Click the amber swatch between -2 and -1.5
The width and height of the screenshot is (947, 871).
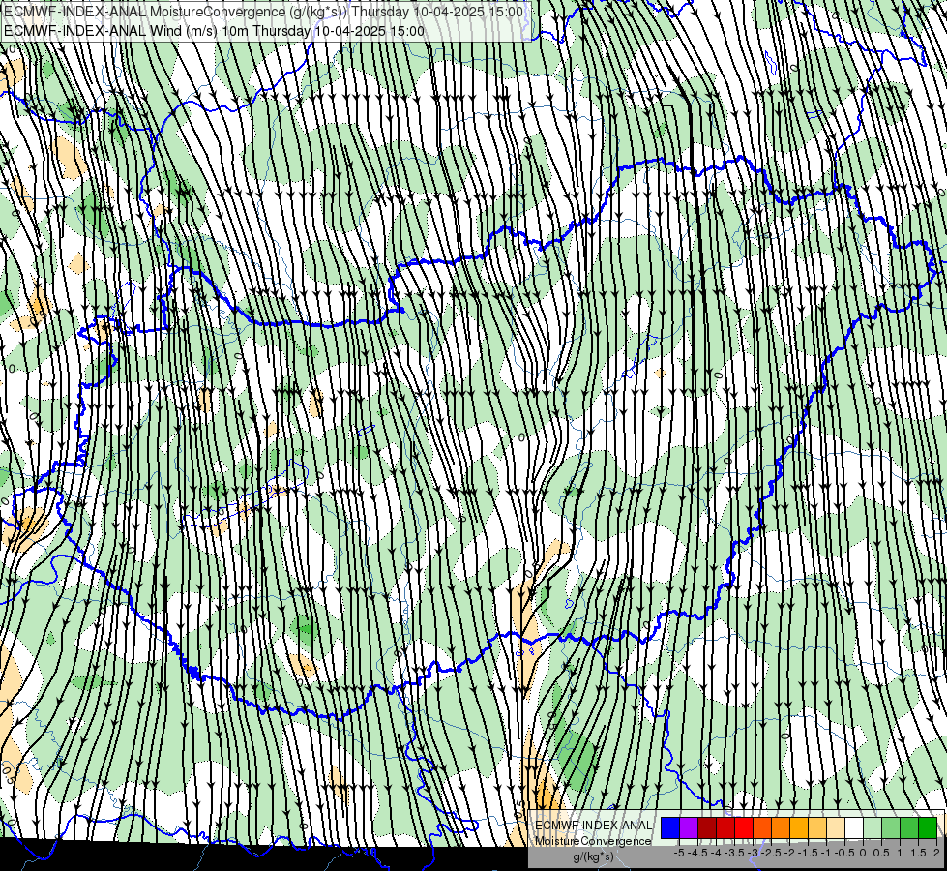[798, 827]
